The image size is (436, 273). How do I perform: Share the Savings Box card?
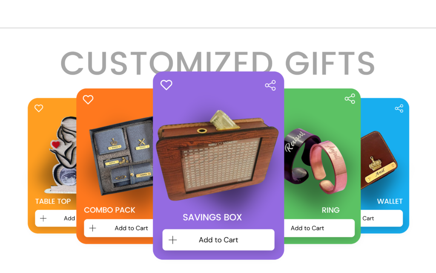click(x=270, y=85)
